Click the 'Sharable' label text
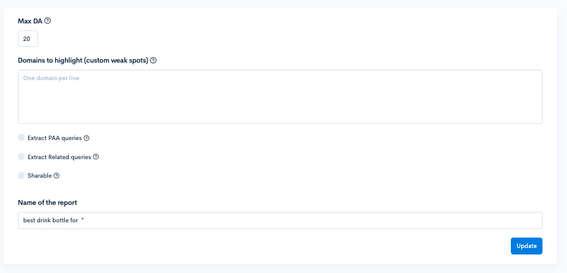Screen dimensions: 567x273 39,176
